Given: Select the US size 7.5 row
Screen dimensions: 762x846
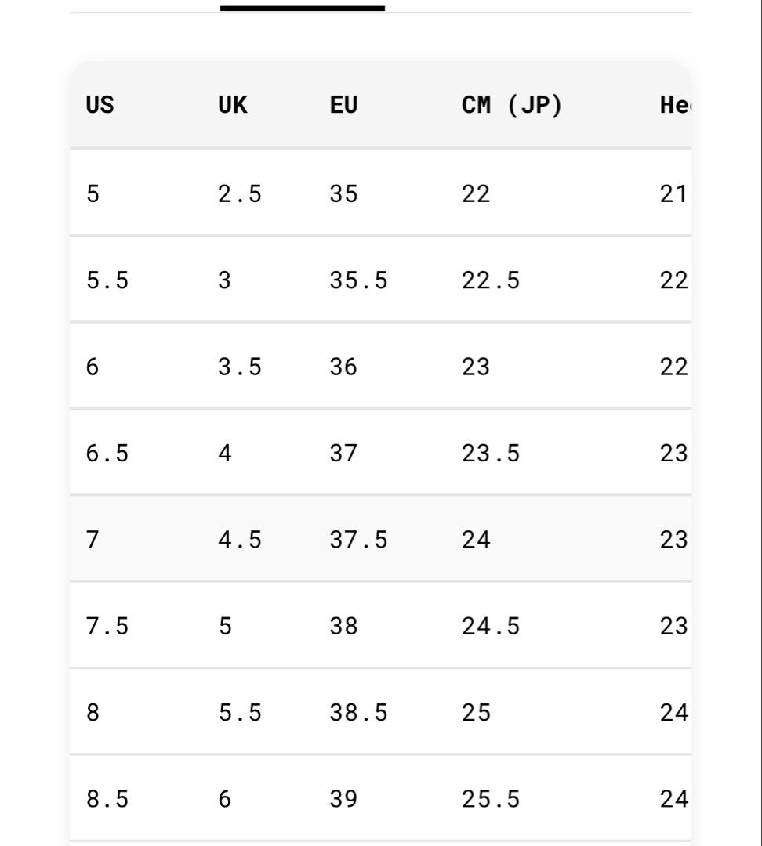Looking at the screenshot, I should click(x=381, y=625).
